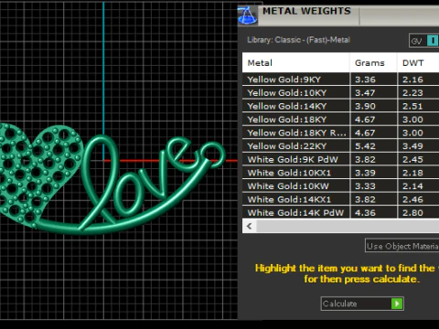439x329 pixels.
Task: Click the 2.51 DWT value
Action: point(412,106)
